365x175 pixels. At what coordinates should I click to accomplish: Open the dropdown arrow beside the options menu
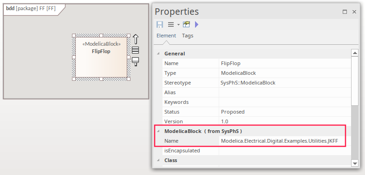pyautogui.click(x=178, y=24)
